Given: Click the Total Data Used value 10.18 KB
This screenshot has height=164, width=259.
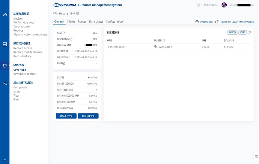Looking at the screenshot, I should click(x=92, y=108).
